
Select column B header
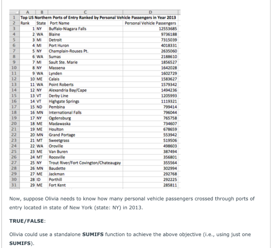[42, 12]
